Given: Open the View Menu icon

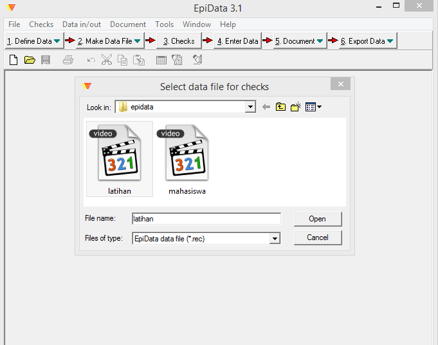Looking at the screenshot, I should 313,107.
